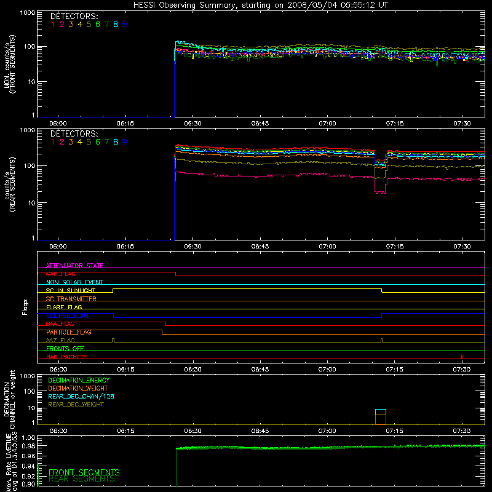Screen dimensions: 492x492
Task: Click the 10 y-axis label on rear segments plot
Action: [31, 203]
